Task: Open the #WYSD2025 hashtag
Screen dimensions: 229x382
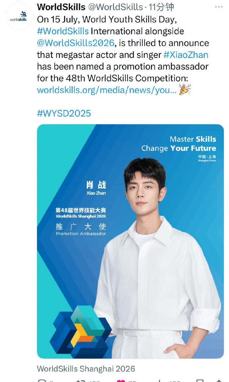Action: (64, 113)
